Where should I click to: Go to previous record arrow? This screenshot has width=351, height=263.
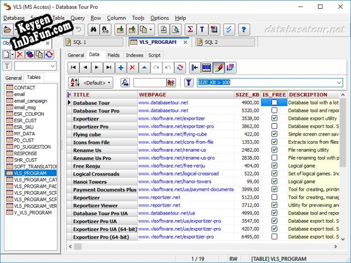click(85, 67)
